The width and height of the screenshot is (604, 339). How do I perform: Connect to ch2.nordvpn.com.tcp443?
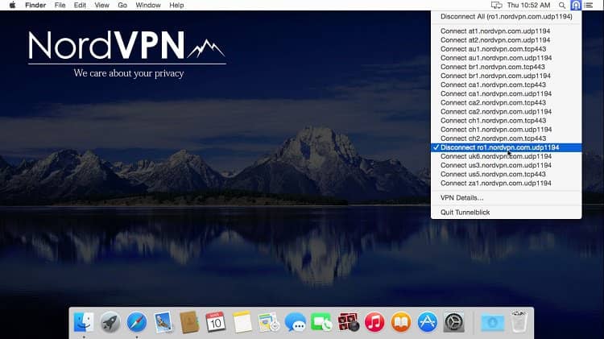point(507,138)
